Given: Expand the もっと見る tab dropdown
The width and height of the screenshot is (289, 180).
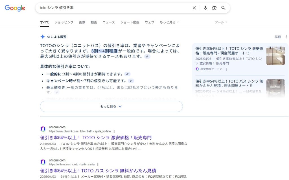Looking at the screenshot, I should [169, 22].
